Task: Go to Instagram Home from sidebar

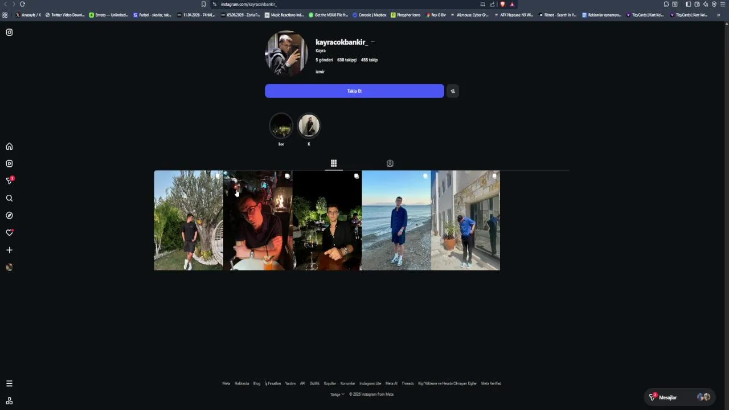Action: [x=9, y=146]
